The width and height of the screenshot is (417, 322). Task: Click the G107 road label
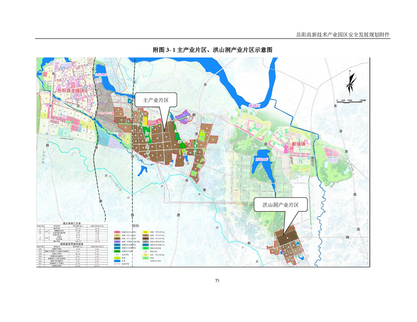291,160
